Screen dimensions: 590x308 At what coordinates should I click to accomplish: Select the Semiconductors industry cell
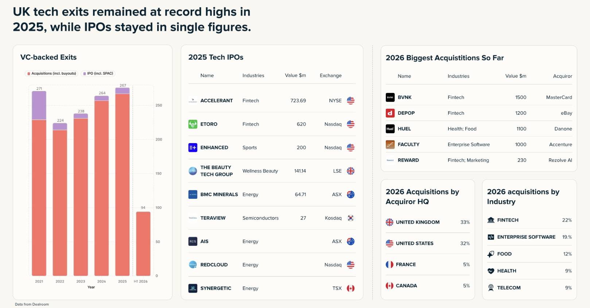tap(261, 218)
